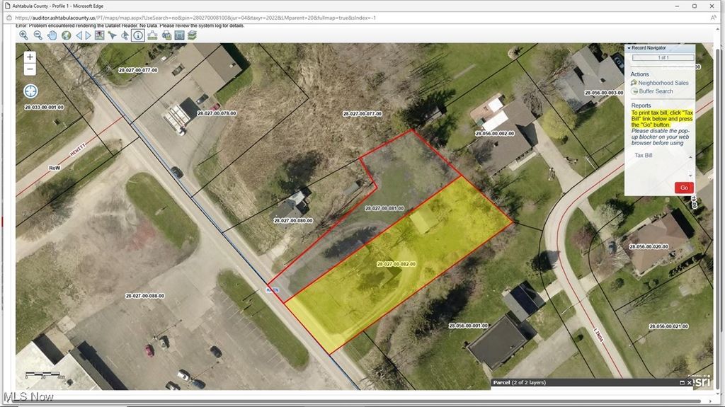Collapse the Record Navigator panel
This screenshot has width=725, height=407.
[629, 48]
